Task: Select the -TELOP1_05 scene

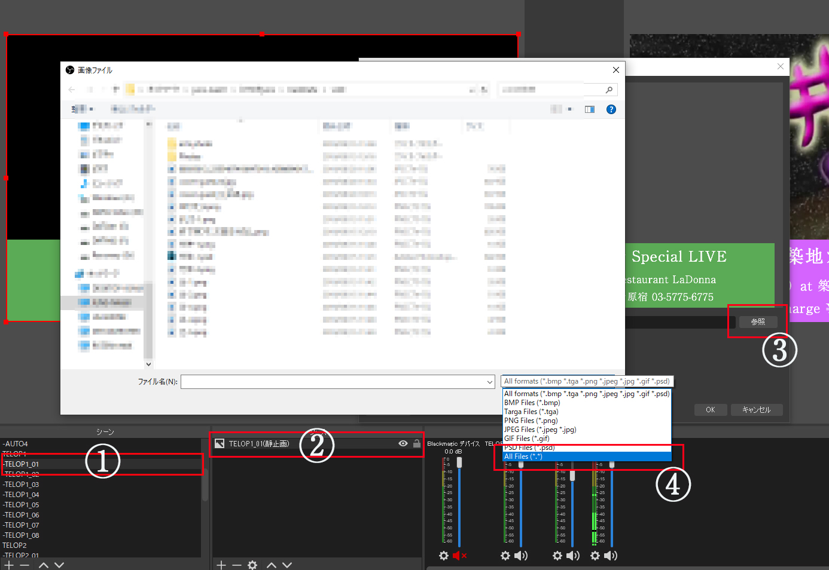Action: [101, 505]
